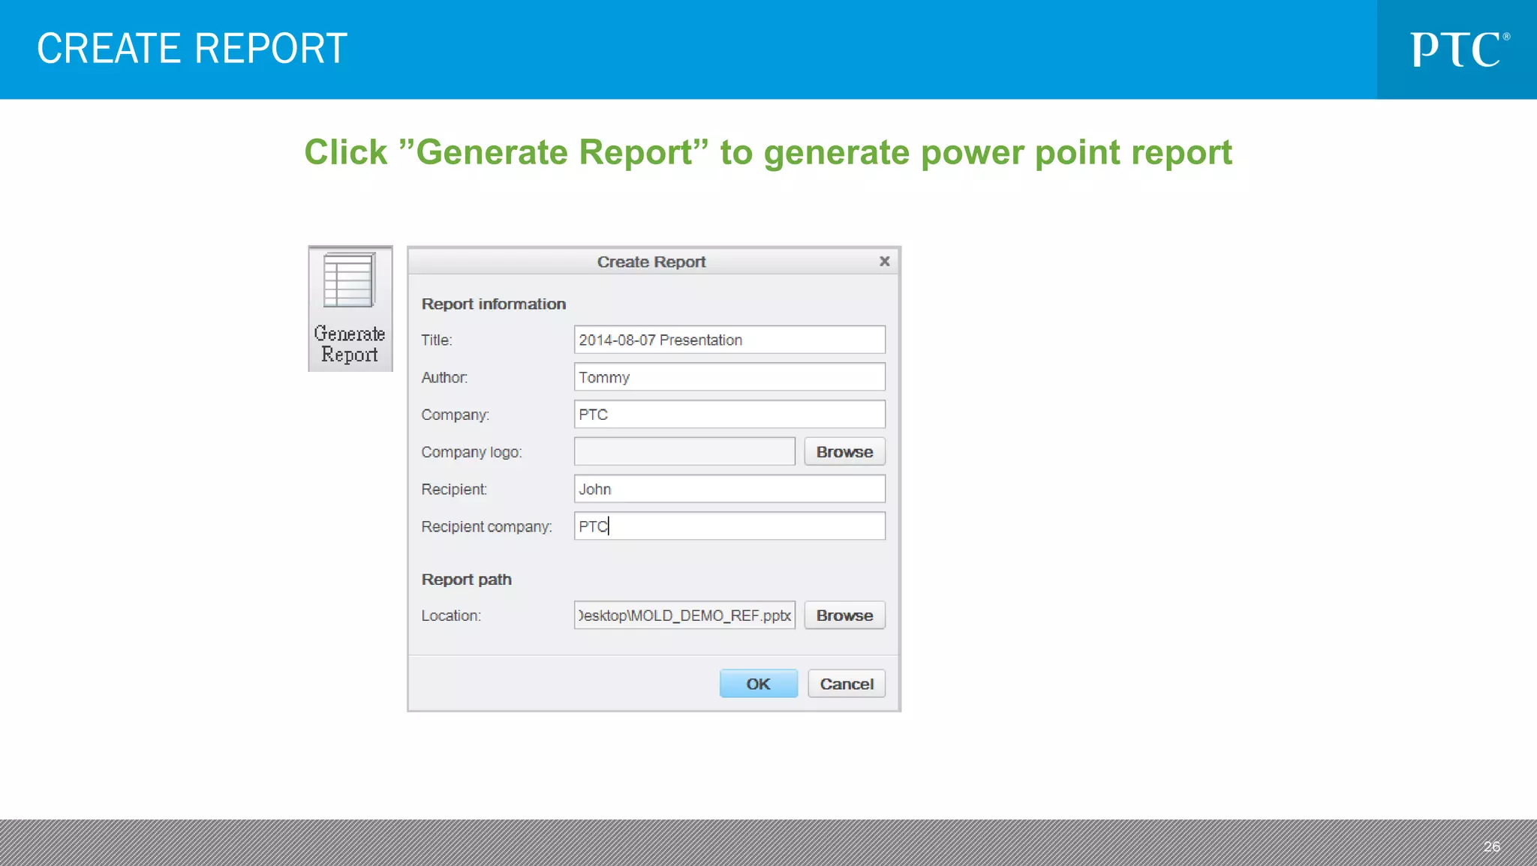Click the empty Company logo field
1537x866 pixels.
point(684,451)
